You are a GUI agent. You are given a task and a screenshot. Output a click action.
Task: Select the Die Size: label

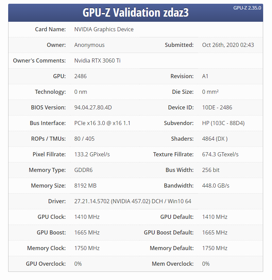(x=183, y=92)
